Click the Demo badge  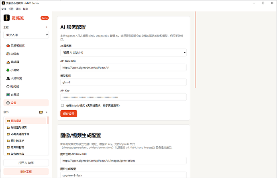45,18
